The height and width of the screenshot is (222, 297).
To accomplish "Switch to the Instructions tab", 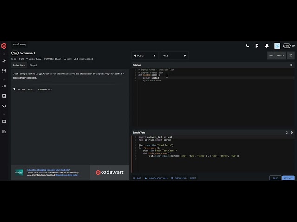I will coord(19,65).
